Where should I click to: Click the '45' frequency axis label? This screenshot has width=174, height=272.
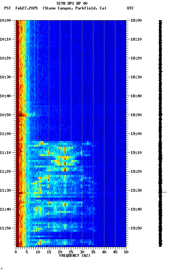click(x=115, y=252)
